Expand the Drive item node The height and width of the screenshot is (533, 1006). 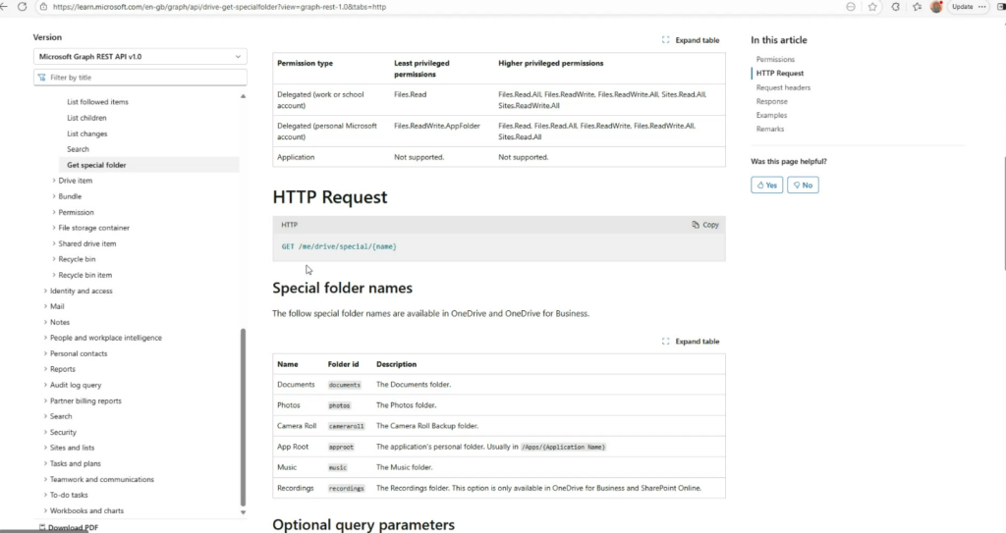[75, 181]
